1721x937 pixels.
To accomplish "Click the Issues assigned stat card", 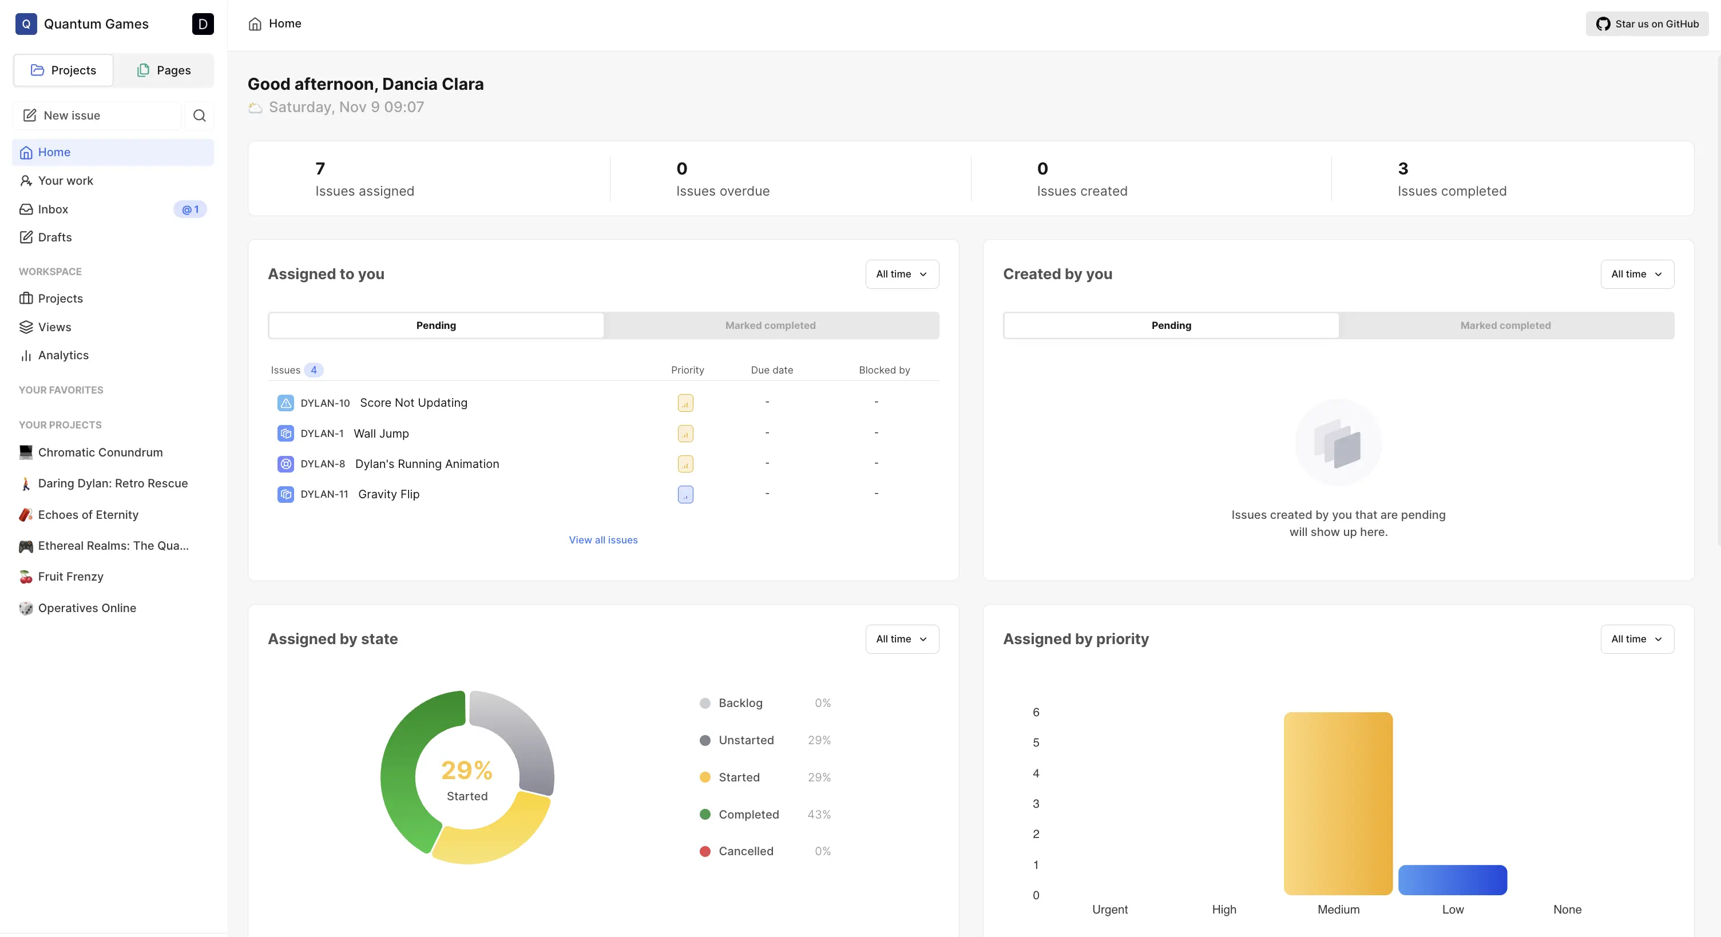I will click(429, 178).
